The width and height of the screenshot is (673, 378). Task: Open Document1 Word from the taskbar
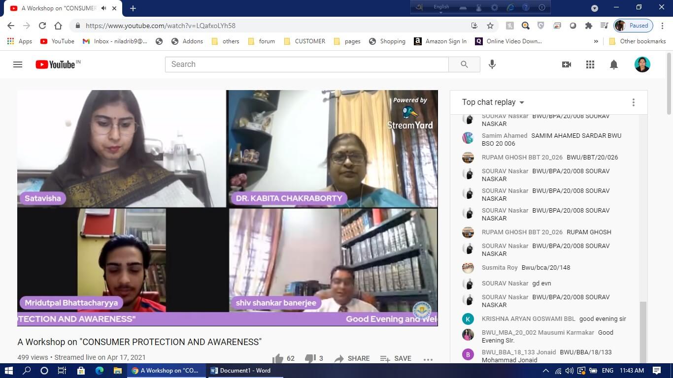(x=240, y=371)
